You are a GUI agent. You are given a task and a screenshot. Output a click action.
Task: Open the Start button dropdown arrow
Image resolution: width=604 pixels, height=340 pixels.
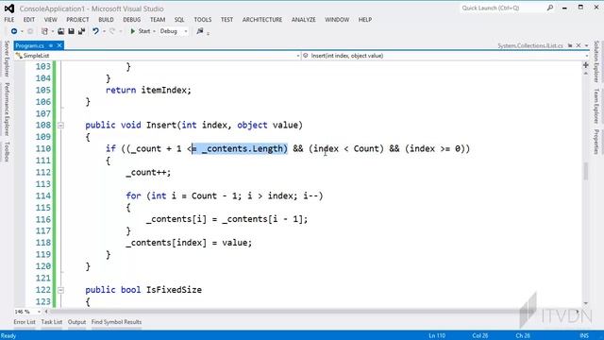[x=154, y=31]
